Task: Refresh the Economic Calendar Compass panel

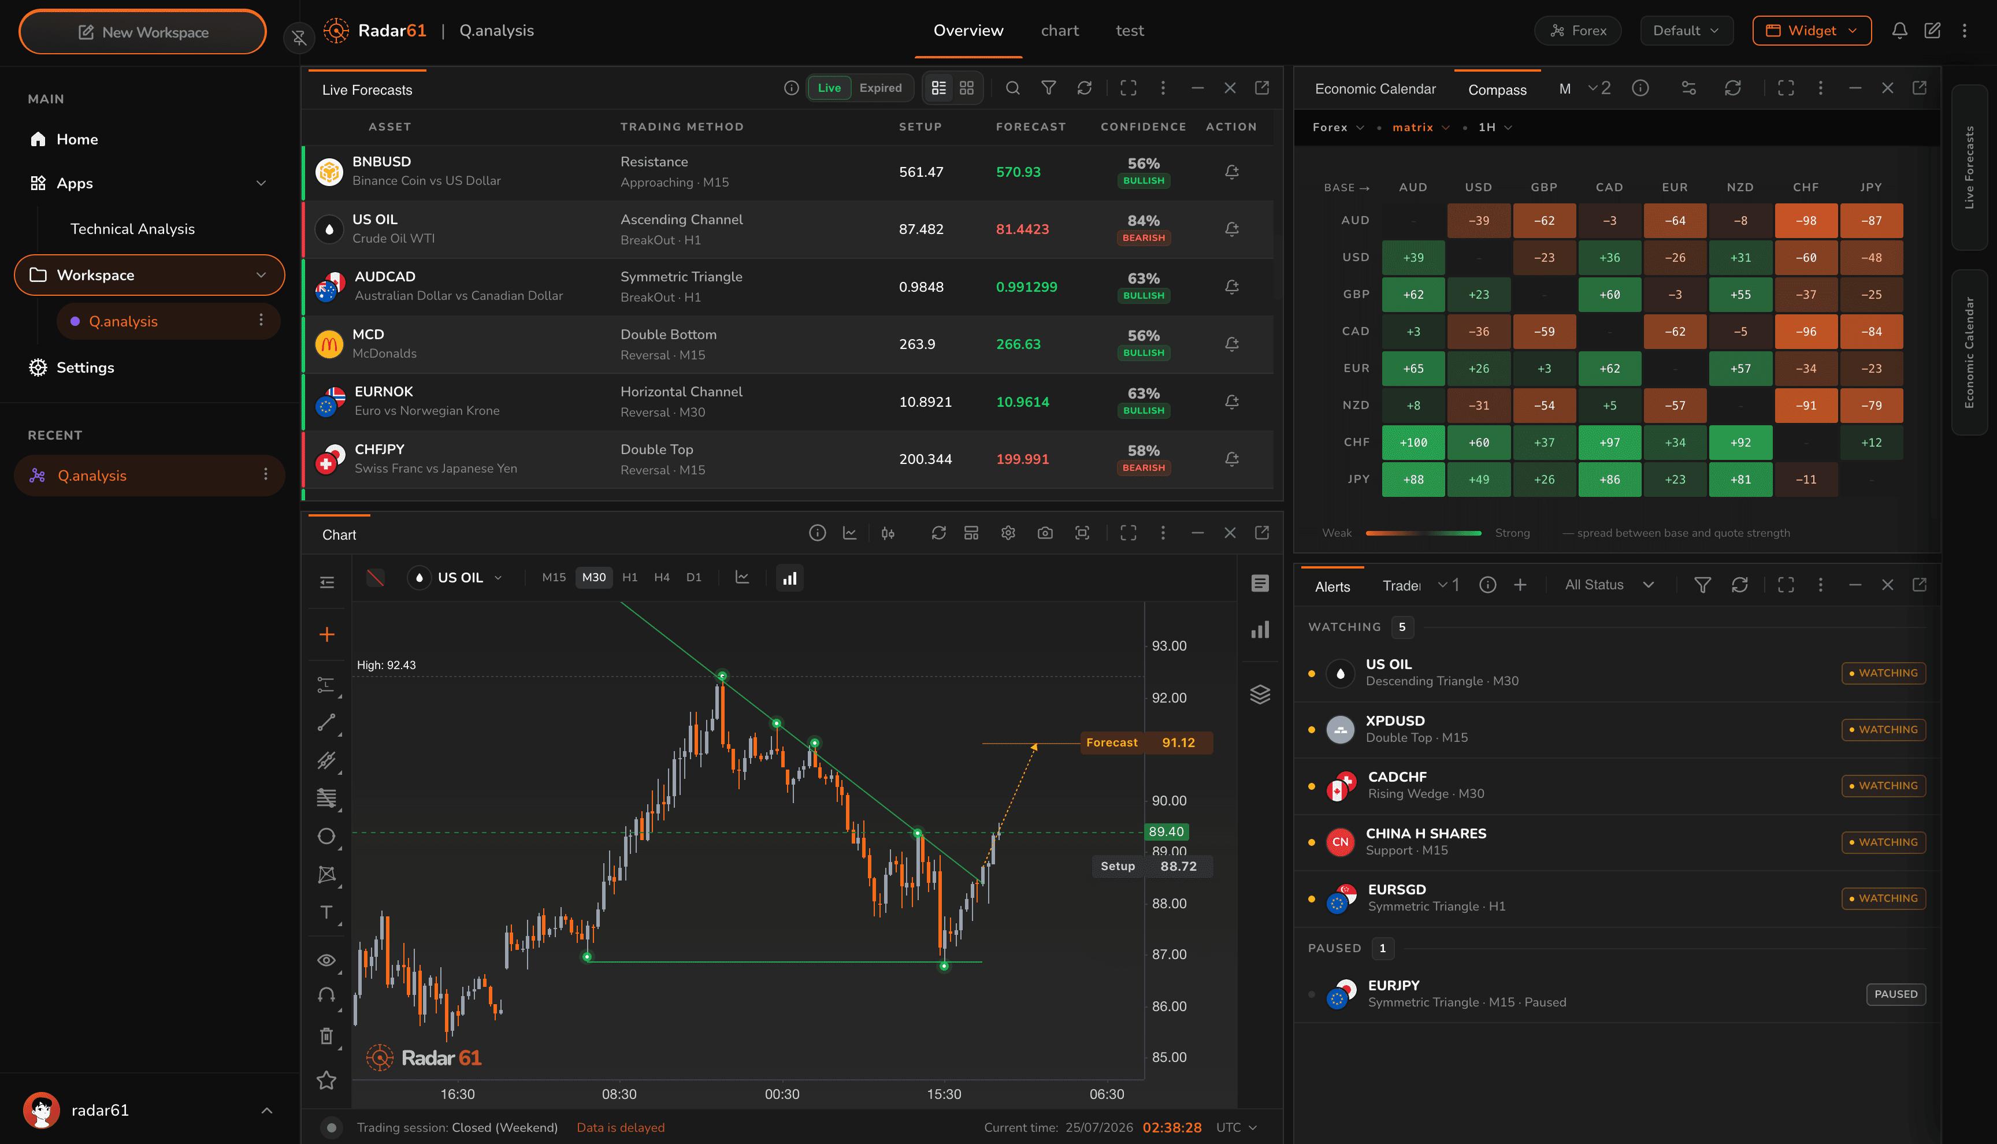Action: pyautogui.click(x=1733, y=88)
